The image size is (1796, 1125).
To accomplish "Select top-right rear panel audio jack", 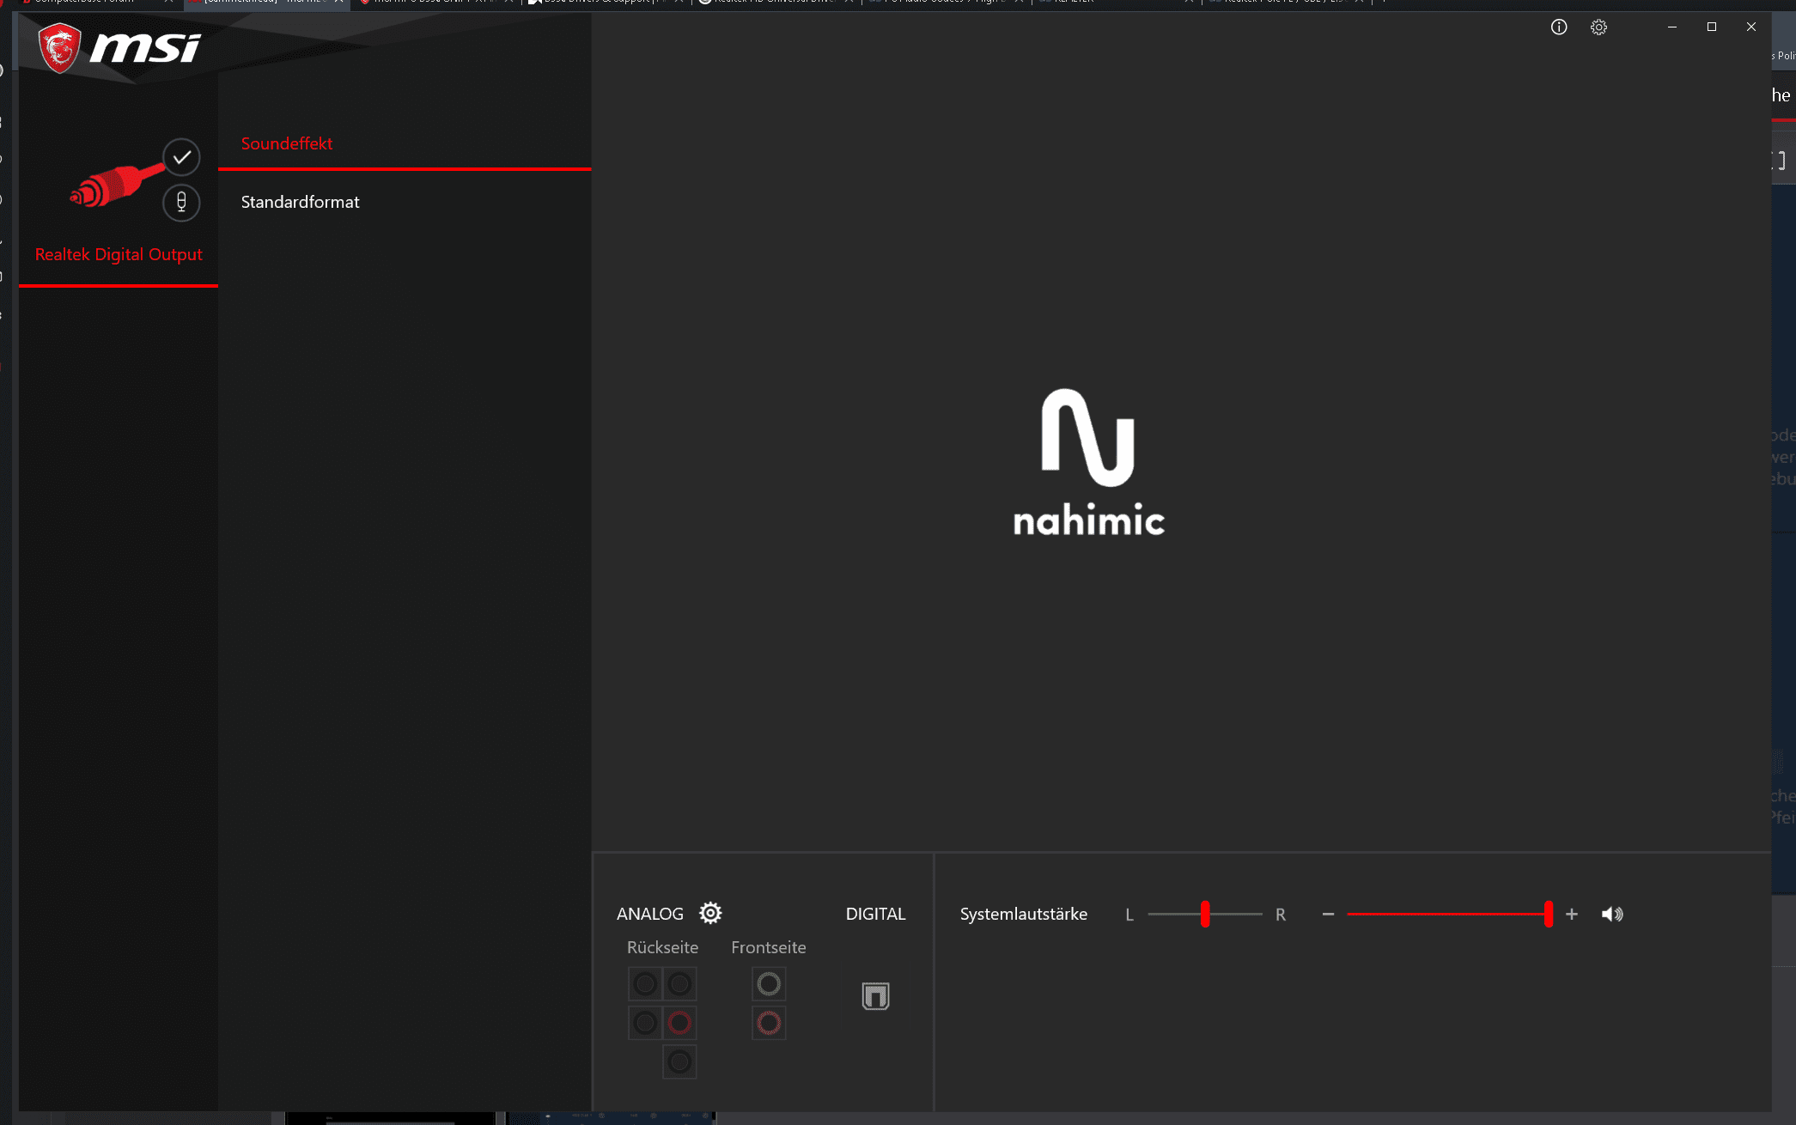I will click(679, 984).
